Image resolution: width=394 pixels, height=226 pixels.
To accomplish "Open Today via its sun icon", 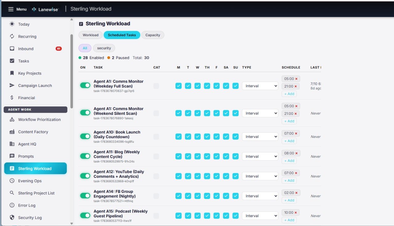I will [x=12, y=24].
